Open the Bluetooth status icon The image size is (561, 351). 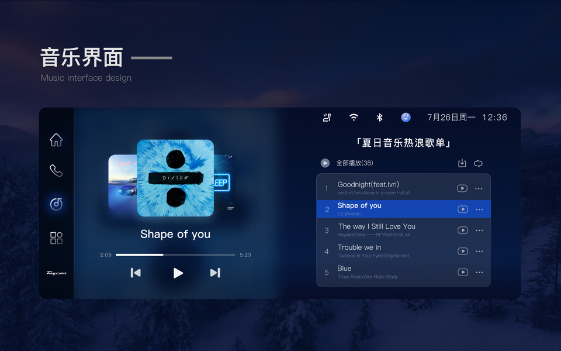click(380, 118)
